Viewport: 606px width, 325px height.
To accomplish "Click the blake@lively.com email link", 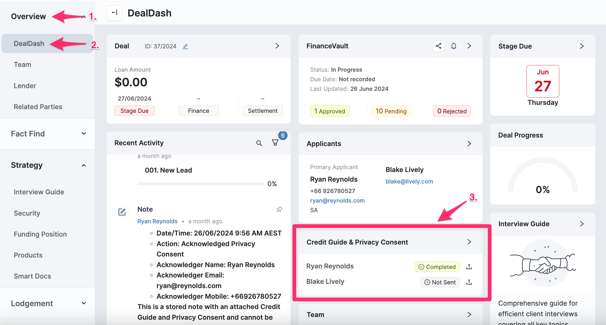I will tap(409, 181).
